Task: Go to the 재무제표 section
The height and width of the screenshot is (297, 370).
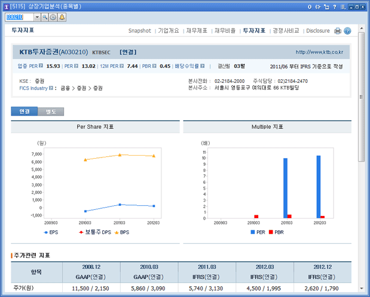Action: click(x=195, y=30)
